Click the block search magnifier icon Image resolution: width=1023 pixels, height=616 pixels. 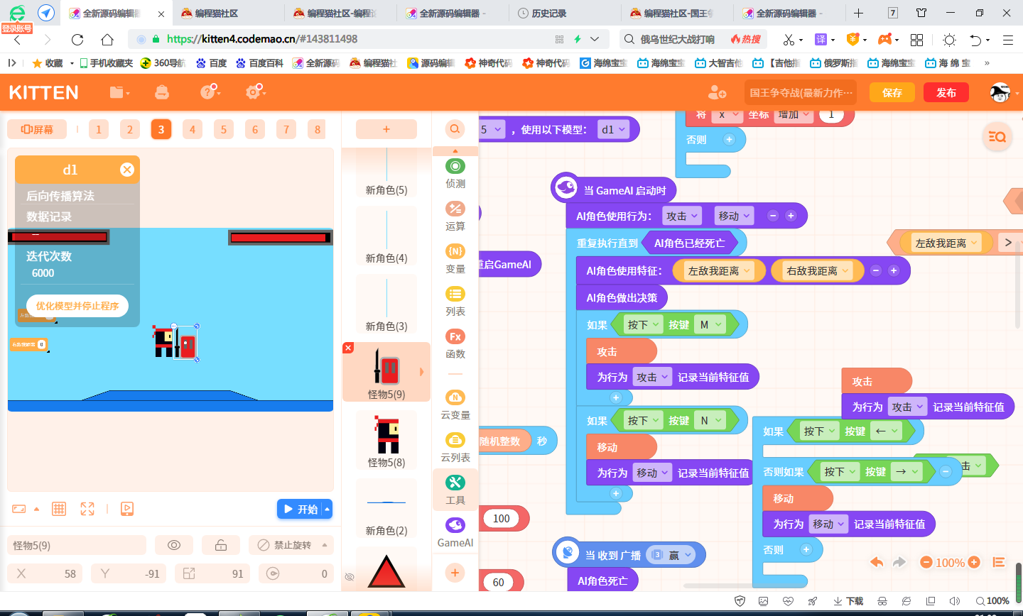pyautogui.click(x=455, y=128)
